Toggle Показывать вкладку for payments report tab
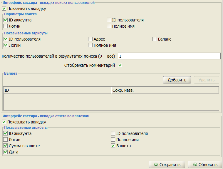The height and width of the screenshot is (169, 223). pyautogui.click(x=4, y=122)
